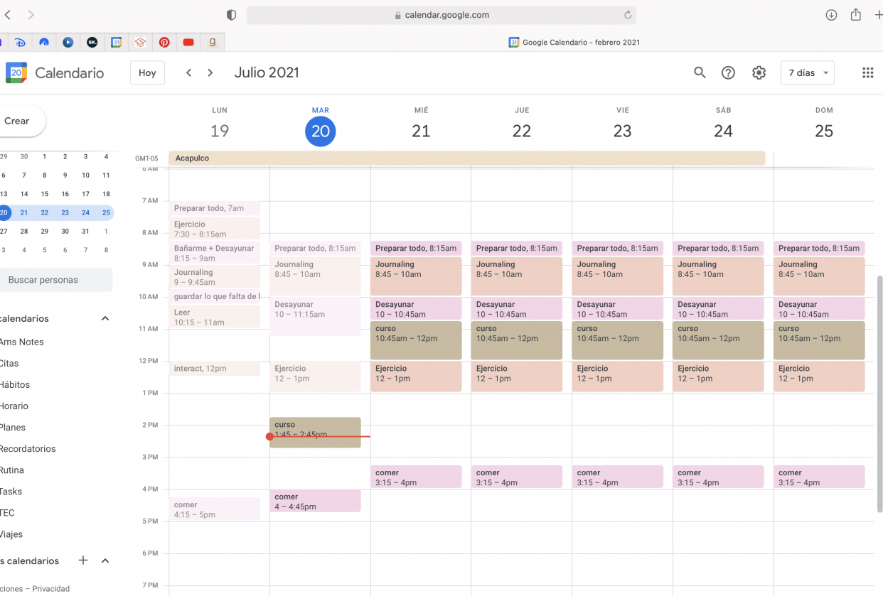
Task: Switch to the 'Google Calendario - febrero 2021' tab
Action: (574, 42)
